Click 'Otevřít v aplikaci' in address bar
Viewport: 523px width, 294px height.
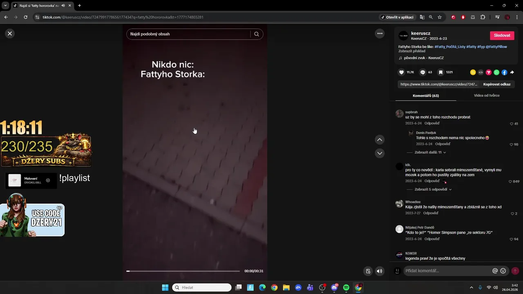pos(397,17)
